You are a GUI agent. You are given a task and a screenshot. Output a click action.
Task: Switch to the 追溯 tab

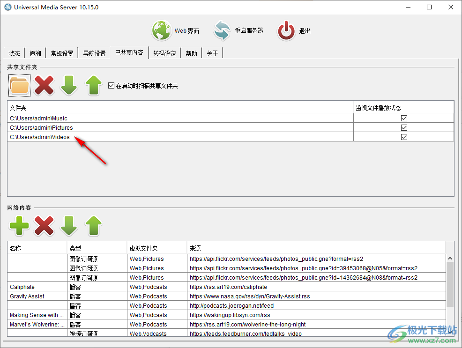click(x=35, y=53)
